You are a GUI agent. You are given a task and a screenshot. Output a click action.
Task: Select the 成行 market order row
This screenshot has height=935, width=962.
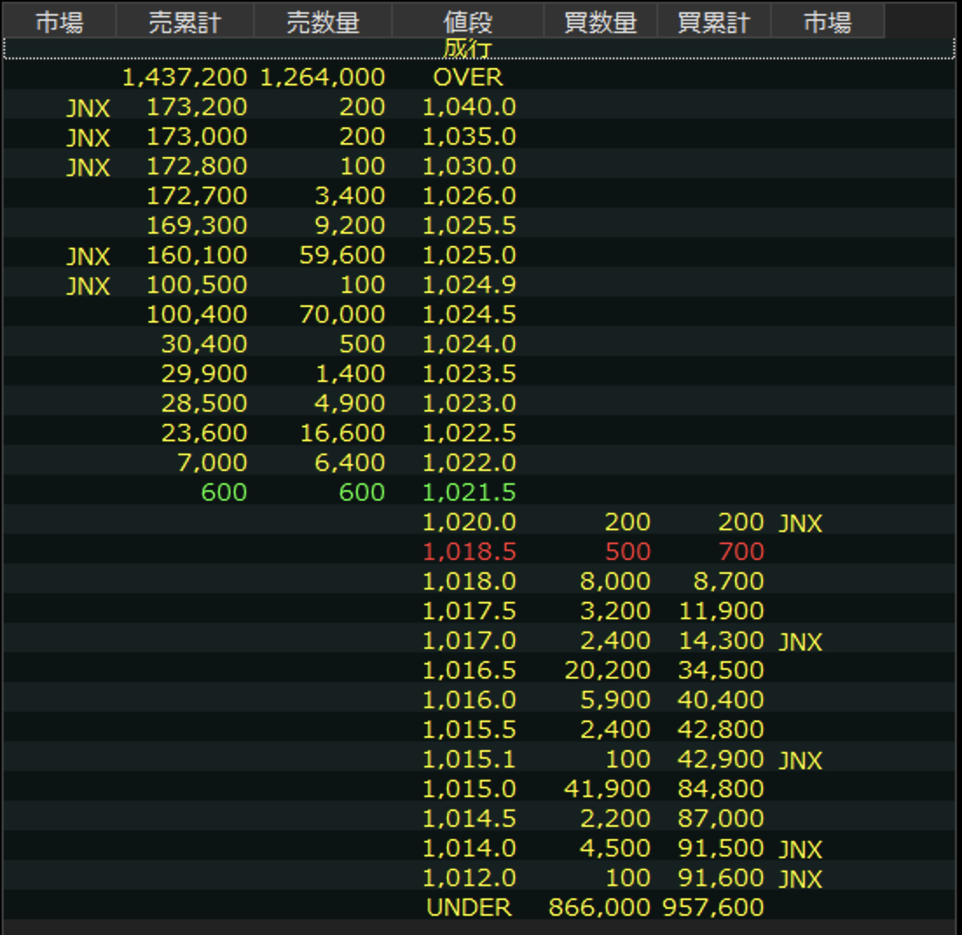(x=468, y=49)
